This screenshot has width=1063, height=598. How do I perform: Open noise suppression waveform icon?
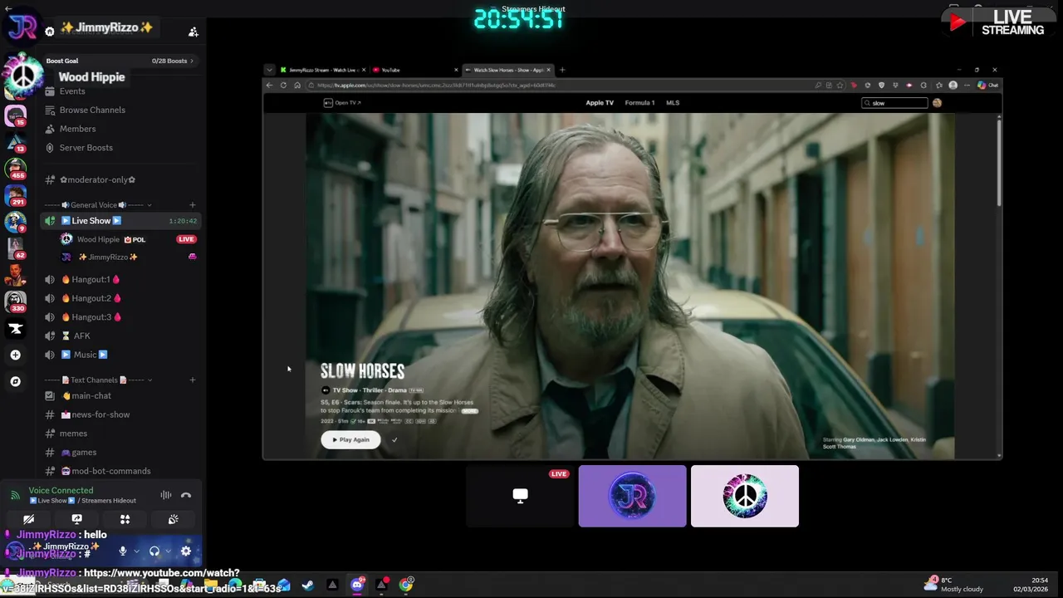click(x=166, y=495)
